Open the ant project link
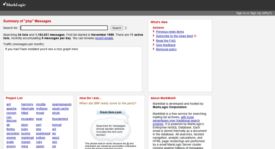The image size is (275, 149). click(8, 104)
